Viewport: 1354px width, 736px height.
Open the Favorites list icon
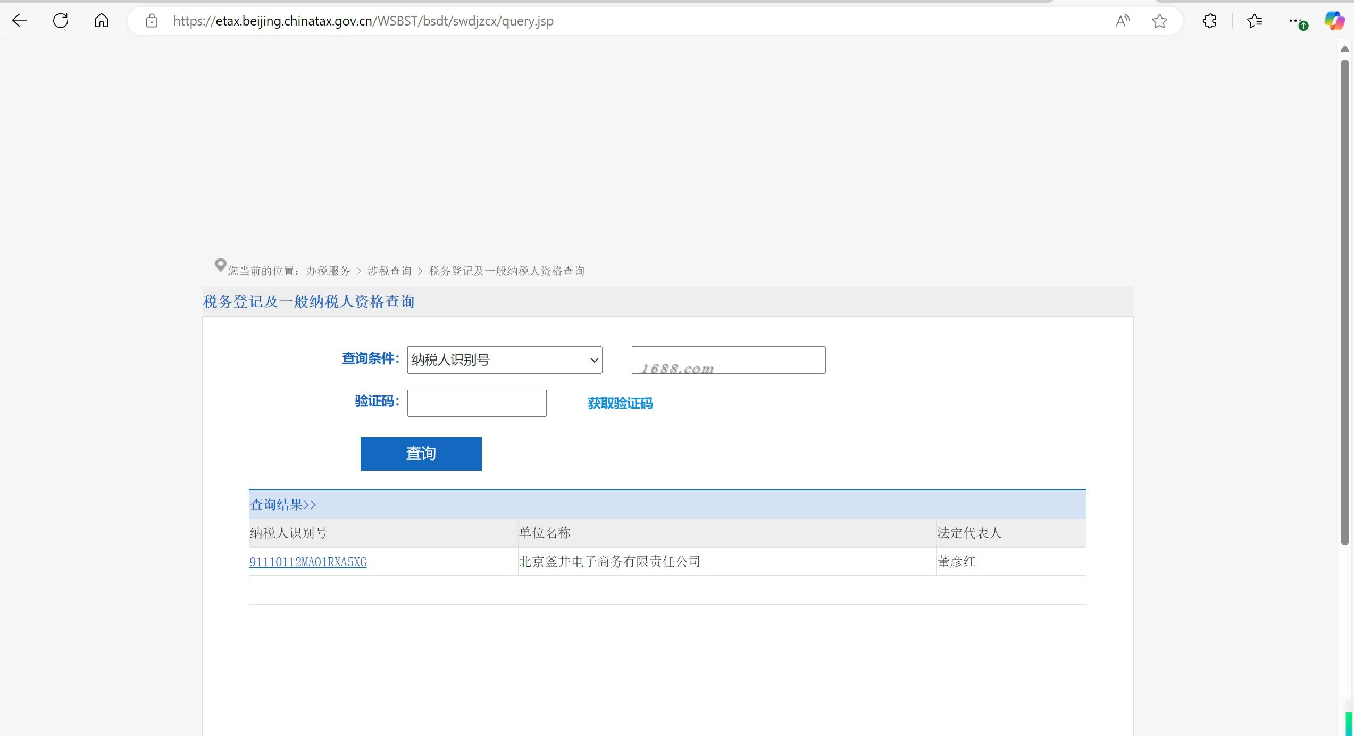click(x=1254, y=21)
